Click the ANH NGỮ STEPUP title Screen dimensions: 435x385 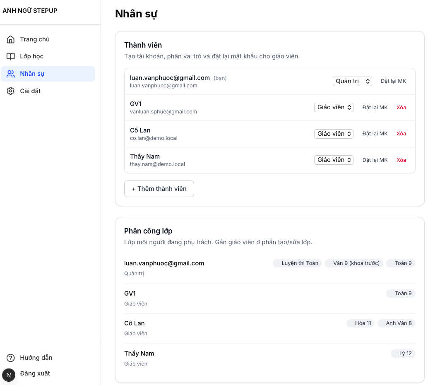(30, 10)
